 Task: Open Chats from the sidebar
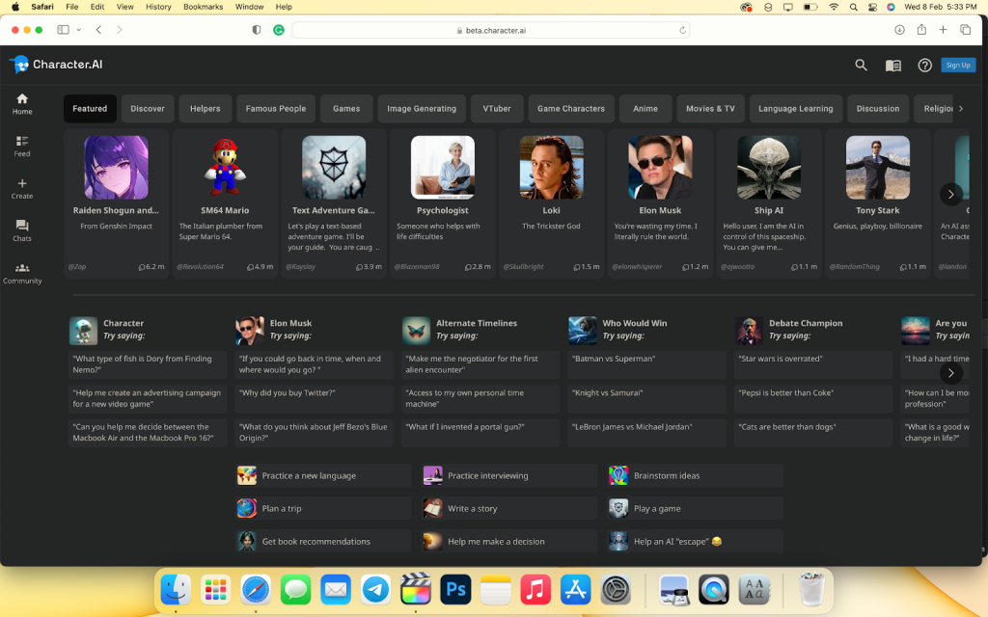pyautogui.click(x=22, y=230)
